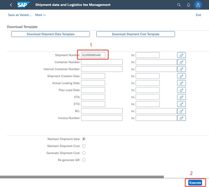Viewport: 209px width, 187px height.
Task: Open notifications bell icon
Action: (x=188, y=5)
